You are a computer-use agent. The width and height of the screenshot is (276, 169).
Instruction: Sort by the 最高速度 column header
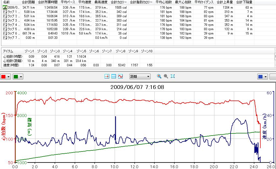coord(101,2)
